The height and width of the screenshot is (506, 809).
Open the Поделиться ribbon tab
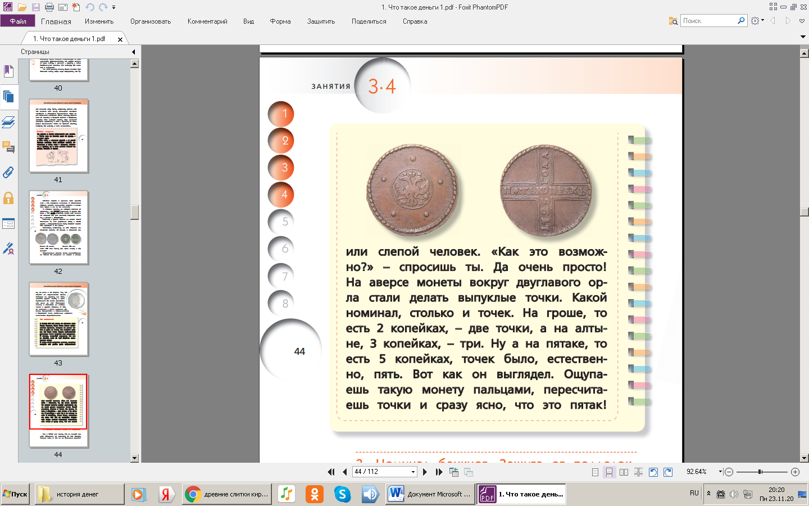tap(369, 21)
